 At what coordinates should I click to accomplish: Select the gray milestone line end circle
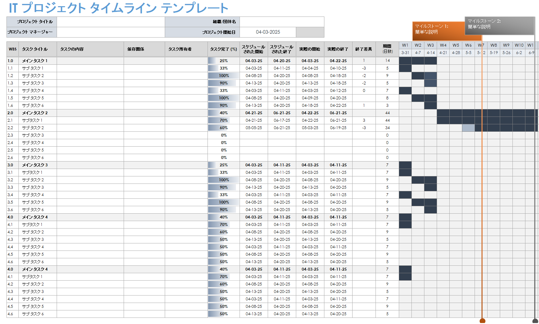535,321
